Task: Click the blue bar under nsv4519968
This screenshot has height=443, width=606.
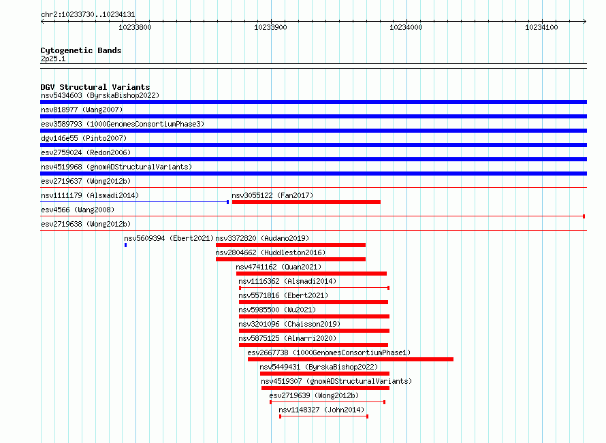Action: (313, 174)
